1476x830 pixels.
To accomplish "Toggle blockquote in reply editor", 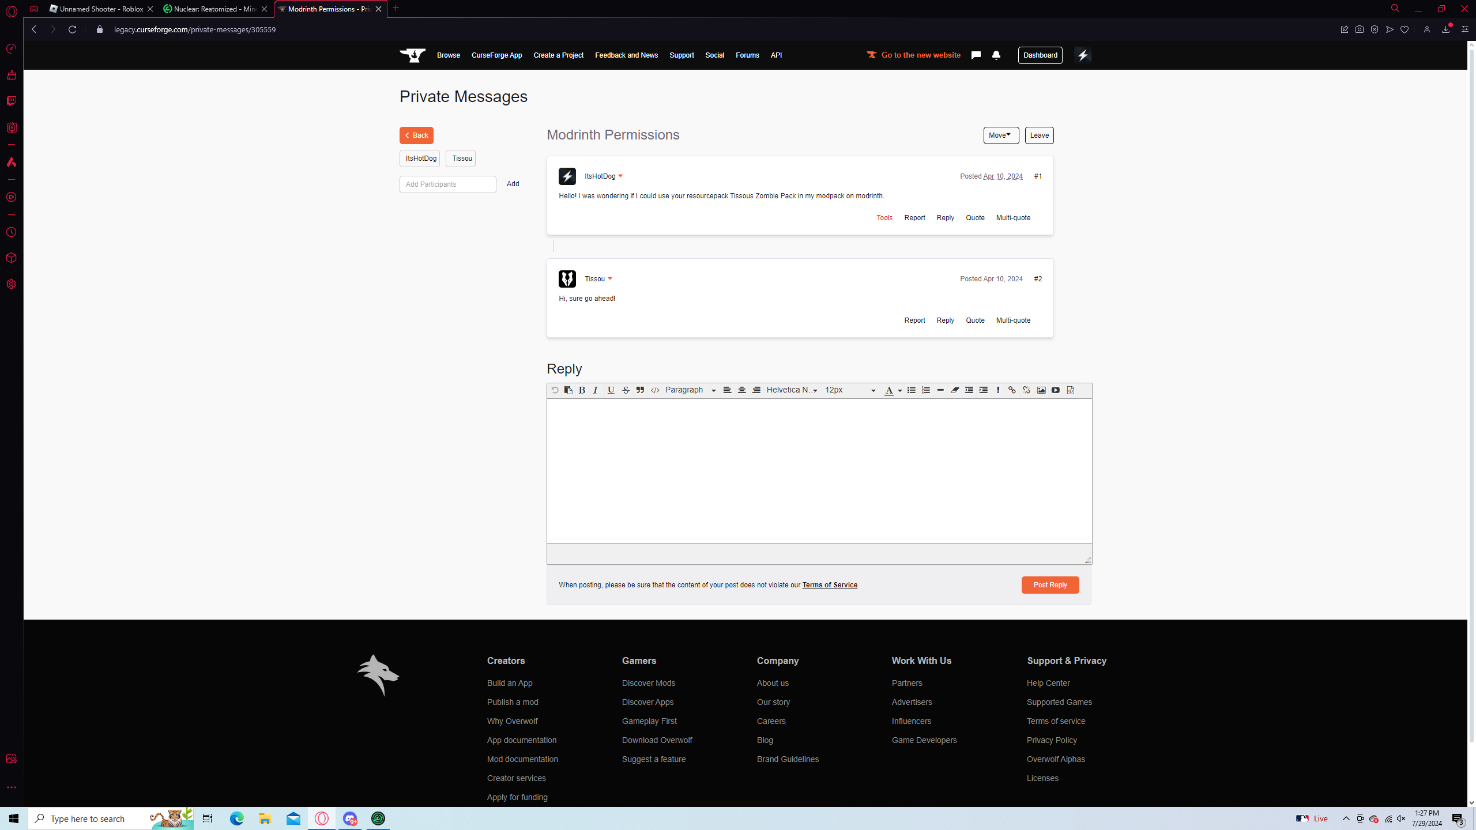I will click(640, 390).
